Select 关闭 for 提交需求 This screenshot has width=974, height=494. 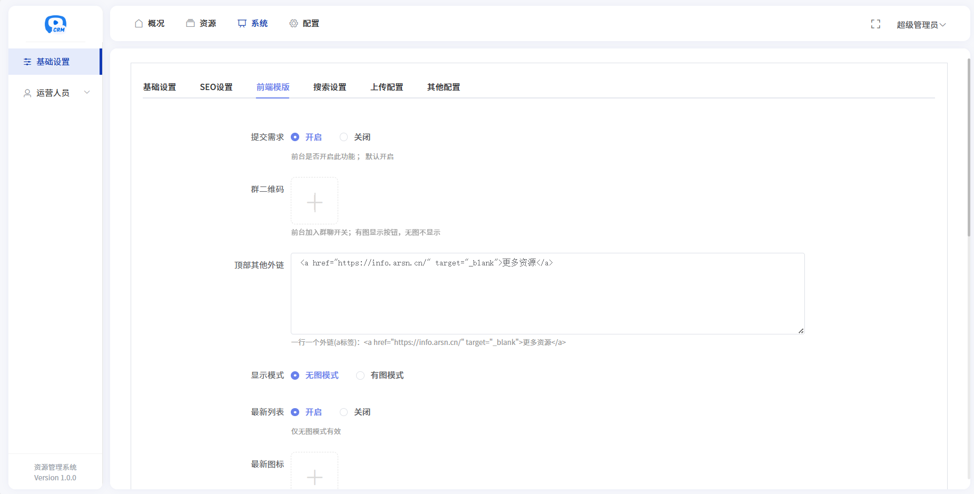355,137
